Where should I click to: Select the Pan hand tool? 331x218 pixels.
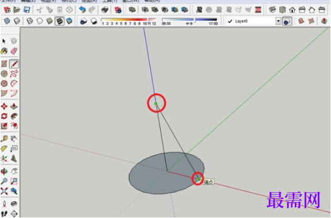tap(14, 171)
